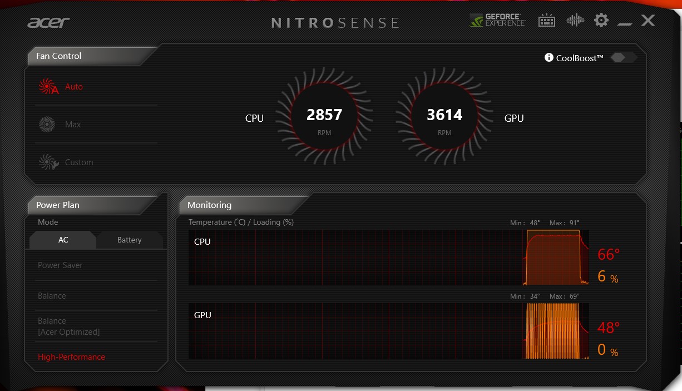682x391 pixels.
Task: Toggle the CoolBoost switch
Action: (x=623, y=58)
